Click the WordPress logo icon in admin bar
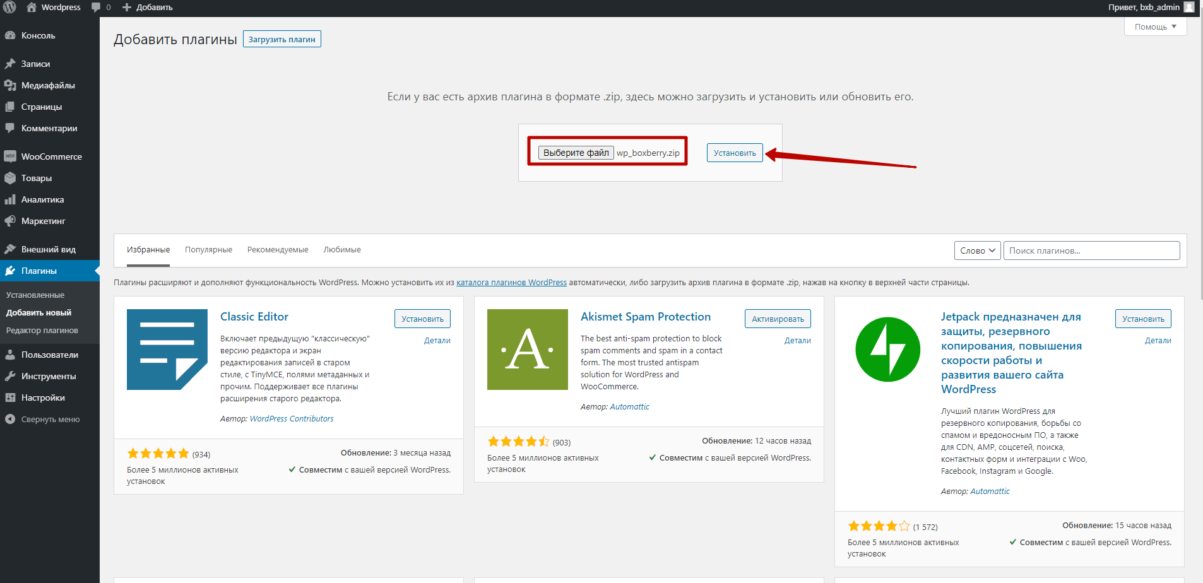 click(x=9, y=8)
